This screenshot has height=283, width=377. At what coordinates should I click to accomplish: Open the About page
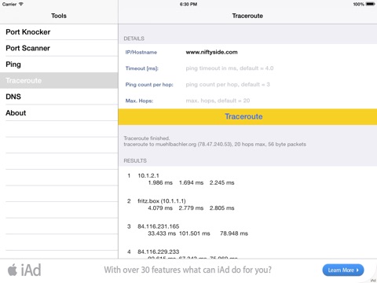coord(59,113)
